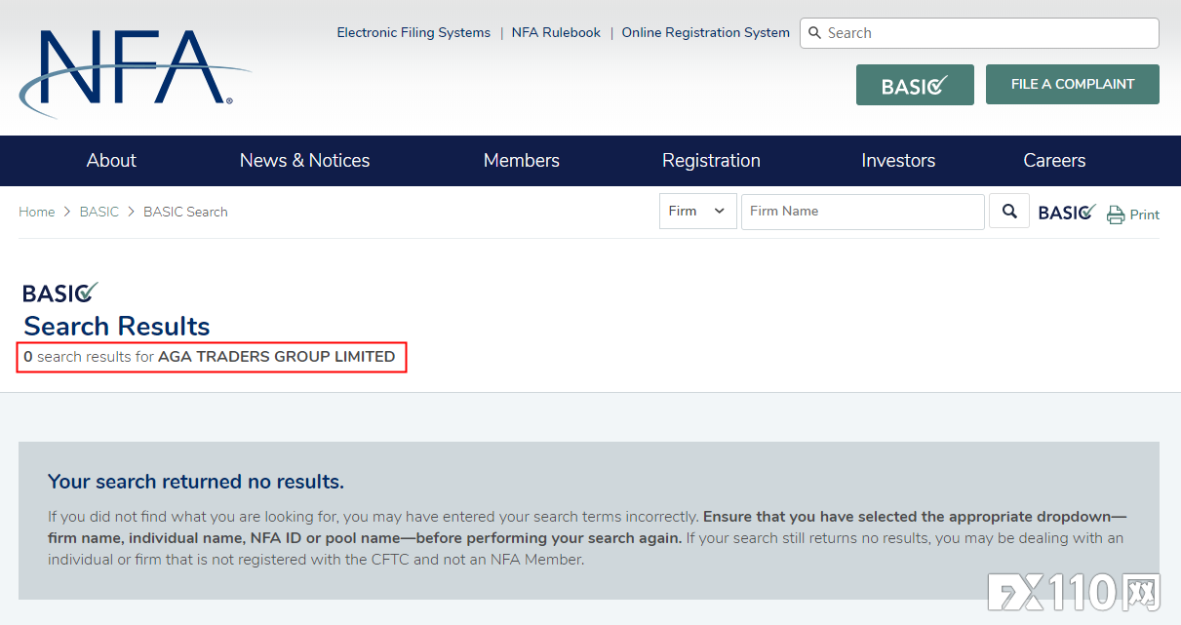Open the Electronic Filing Systems link
Viewport: 1181px width, 625px height.
413,33
